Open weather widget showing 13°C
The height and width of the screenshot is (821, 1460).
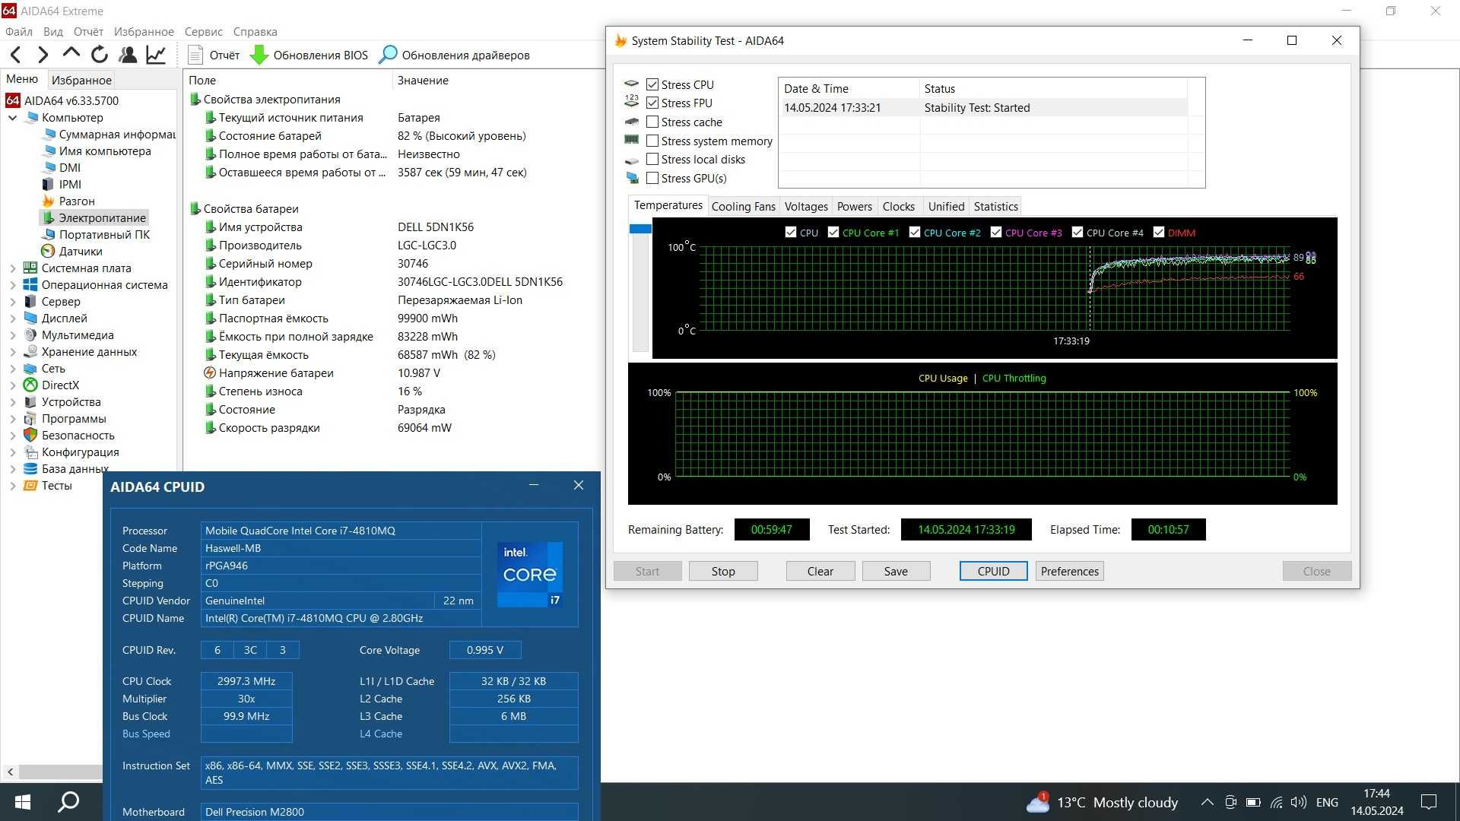coord(1102,802)
